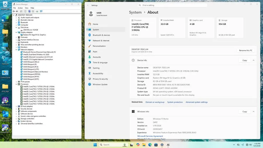Viewport: 263px width, 148px height.
Task: Copy the Device info section
Action: (x=245, y=61)
